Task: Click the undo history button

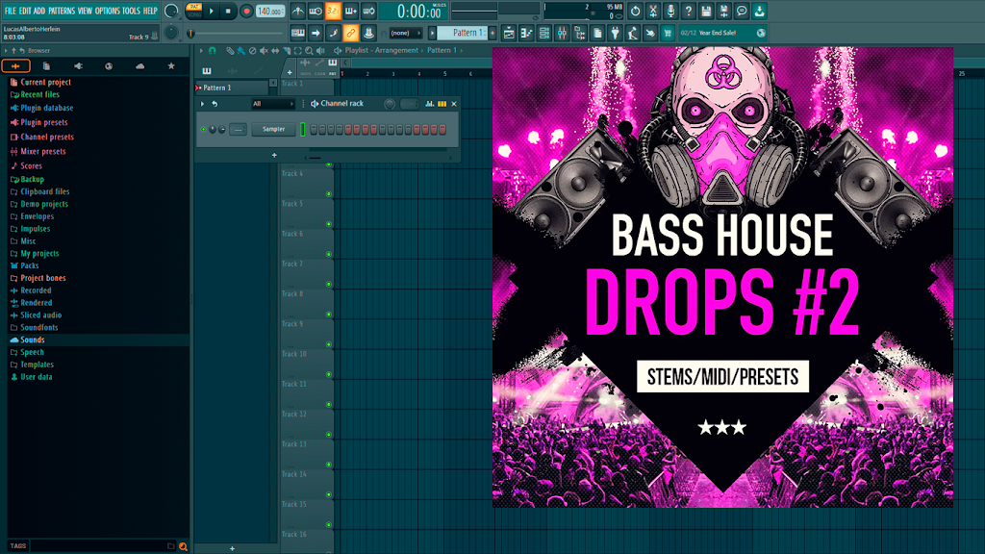Action: (635, 11)
